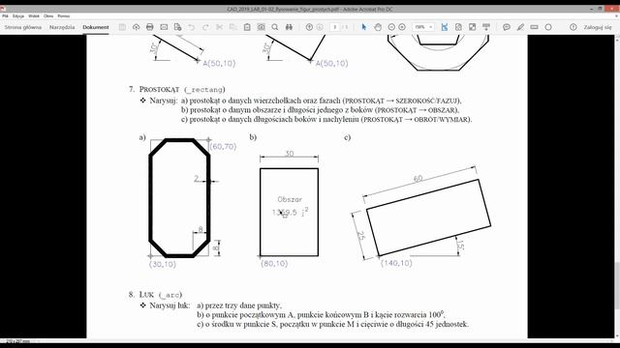The width and height of the screenshot is (620, 348).
Task: Go to previous page up-arrow icon
Action: [309, 27]
